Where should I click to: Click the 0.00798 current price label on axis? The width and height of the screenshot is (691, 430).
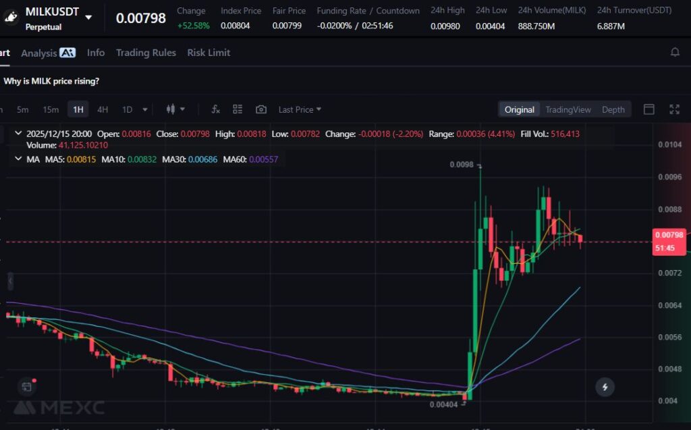pos(668,235)
